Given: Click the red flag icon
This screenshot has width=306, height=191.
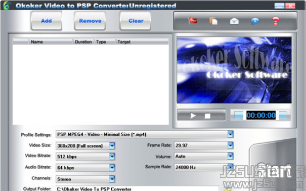Looking at the screenshot, I should (x=193, y=21).
